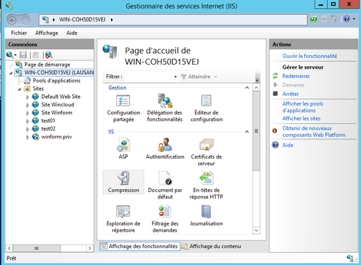Image resolution: width=361 pixels, height=265 pixels.
Task: Expand the test01 site node
Action: tap(28, 121)
